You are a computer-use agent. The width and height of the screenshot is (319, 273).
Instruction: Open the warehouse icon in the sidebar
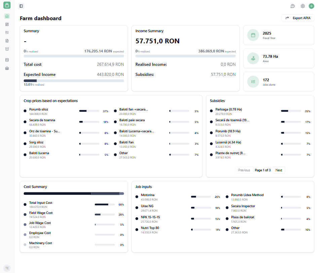point(7,68)
